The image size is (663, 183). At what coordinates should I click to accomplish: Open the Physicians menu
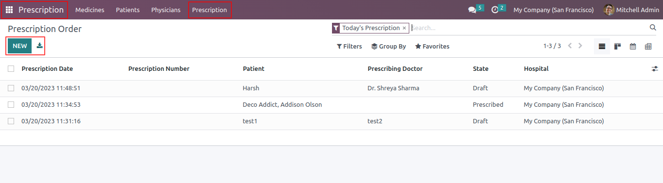tap(166, 10)
